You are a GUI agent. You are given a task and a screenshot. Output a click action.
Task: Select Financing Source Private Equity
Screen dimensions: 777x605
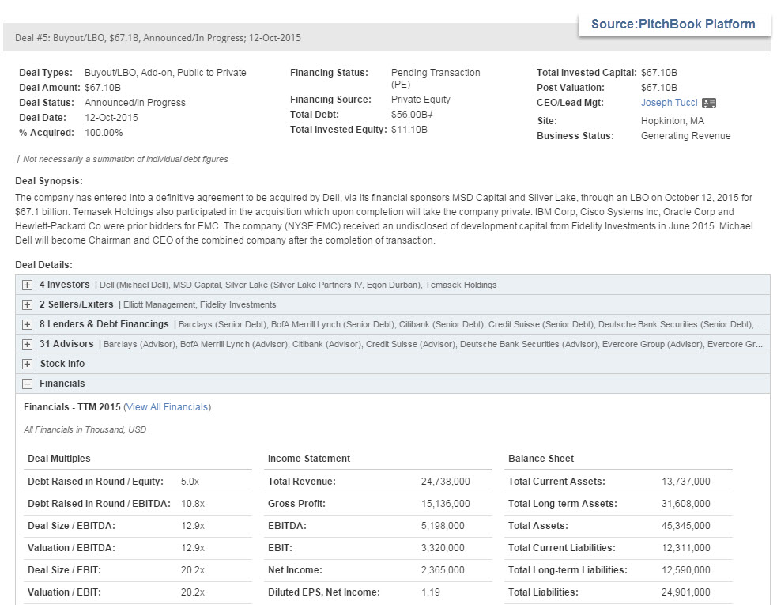coord(421,99)
